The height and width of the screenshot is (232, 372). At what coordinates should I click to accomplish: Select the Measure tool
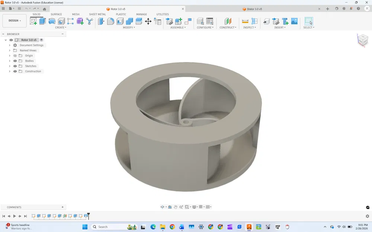tap(245, 21)
